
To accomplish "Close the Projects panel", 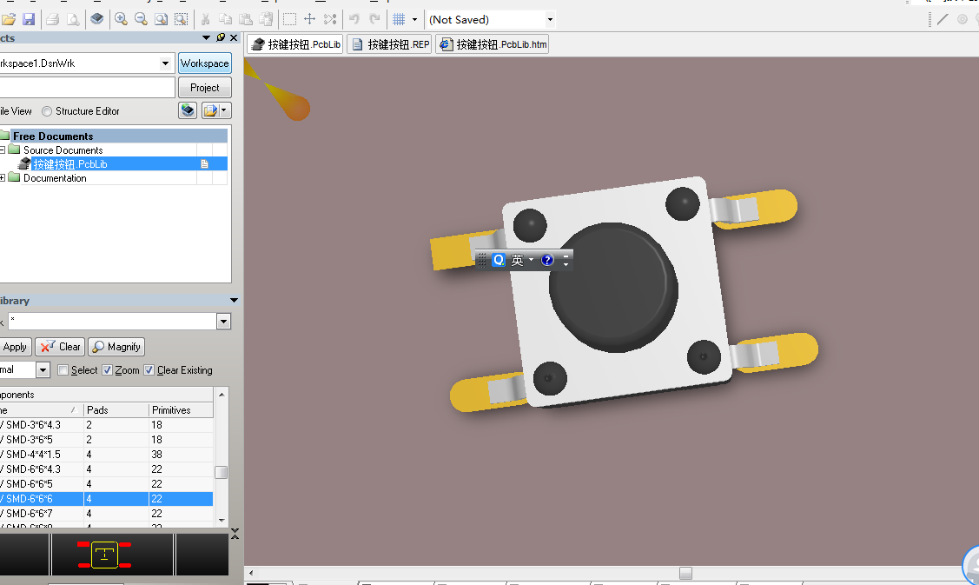I will 235,38.
